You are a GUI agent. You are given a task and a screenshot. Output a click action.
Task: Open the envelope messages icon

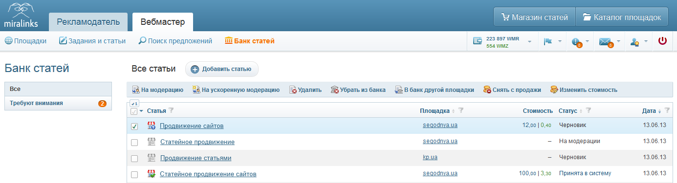coord(605,42)
